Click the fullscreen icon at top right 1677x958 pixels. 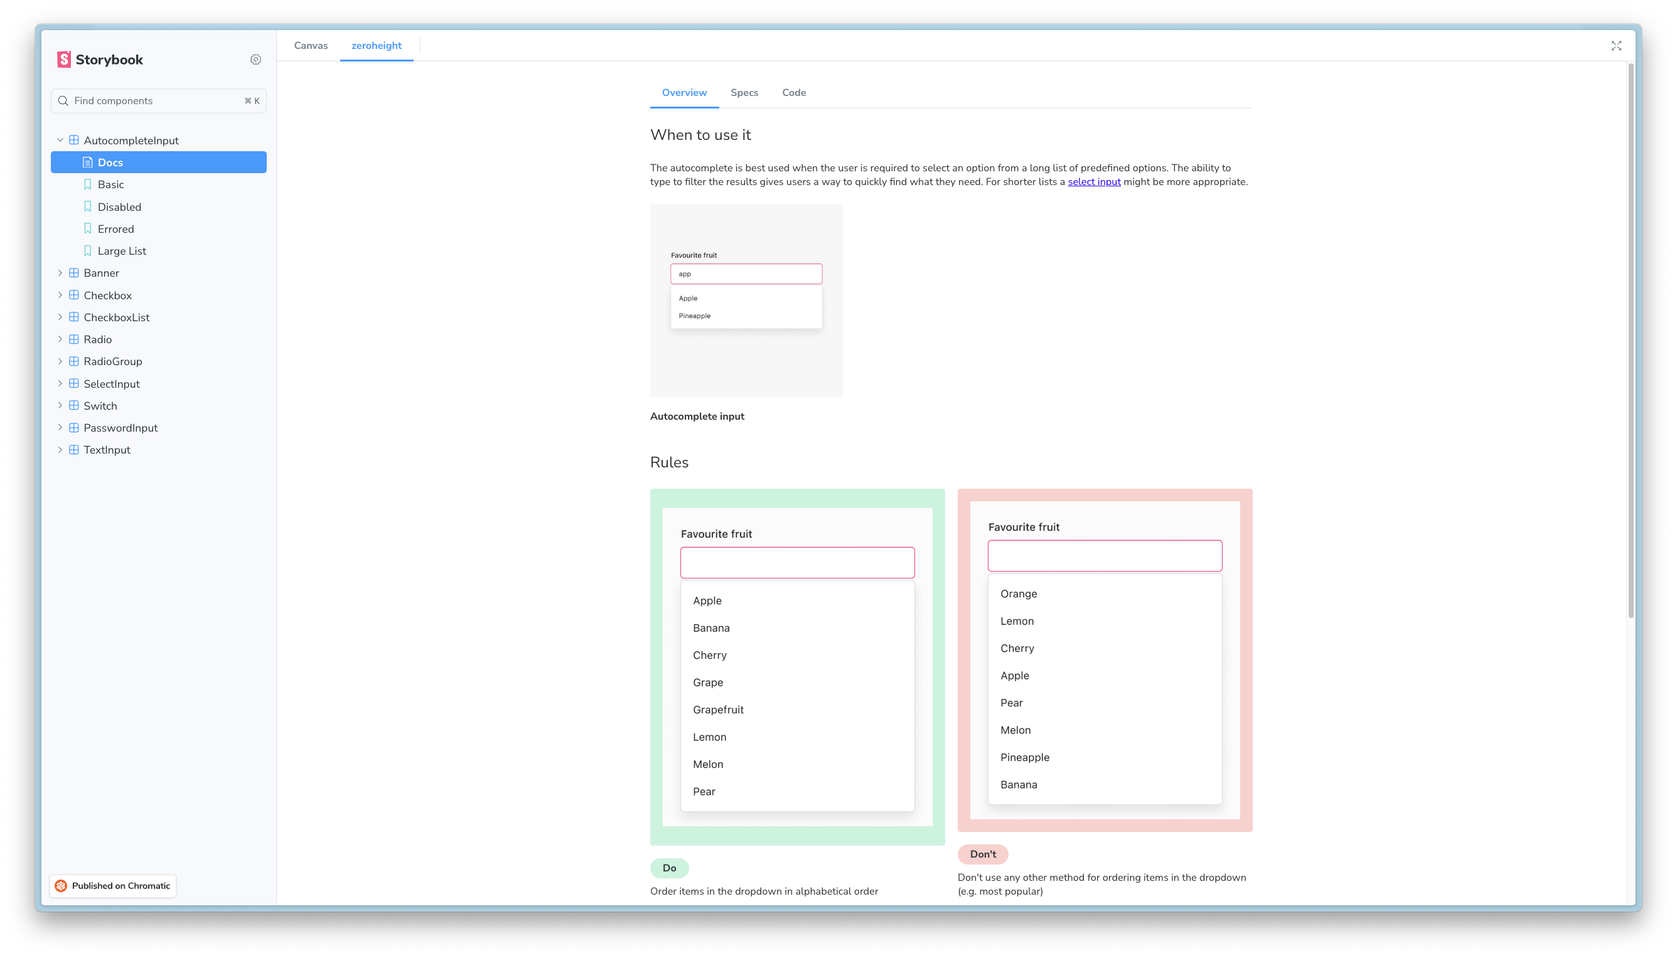[x=1615, y=45]
